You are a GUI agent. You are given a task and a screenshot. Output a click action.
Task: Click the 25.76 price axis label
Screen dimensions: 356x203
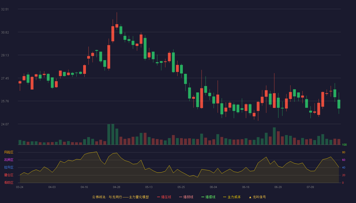[x=5, y=101]
